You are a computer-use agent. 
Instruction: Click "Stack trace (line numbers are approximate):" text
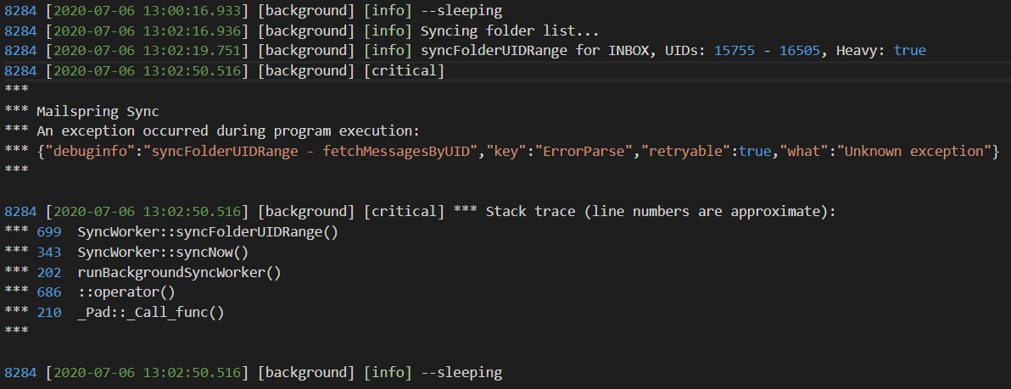pyautogui.click(x=660, y=211)
